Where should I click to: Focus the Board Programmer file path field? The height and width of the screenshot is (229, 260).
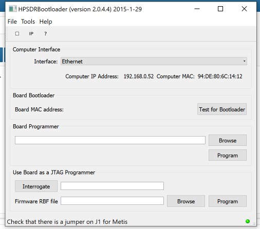(110, 140)
